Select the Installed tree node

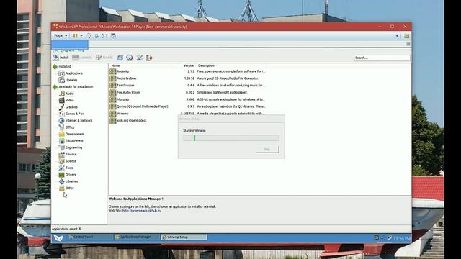click(64, 67)
